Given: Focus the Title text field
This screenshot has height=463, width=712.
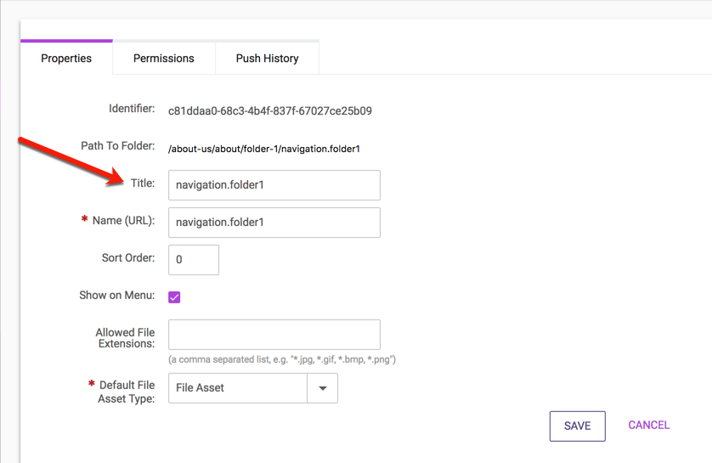Looking at the screenshot, I should coord(274,185).
